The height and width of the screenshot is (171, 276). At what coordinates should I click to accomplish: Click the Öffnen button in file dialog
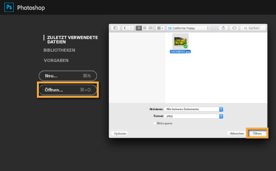tap(257, 133)
